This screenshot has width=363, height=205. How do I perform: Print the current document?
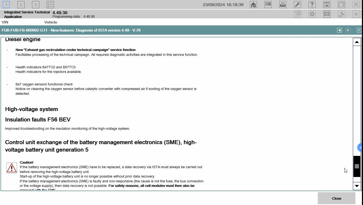click(283, 5)
